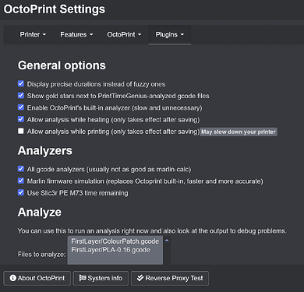The width and height of the screenshot is (304, 292).
Task: Click the checkmark icon on Reverse Proxy Test
Action: pyautogui.click(x=140, y=278)
